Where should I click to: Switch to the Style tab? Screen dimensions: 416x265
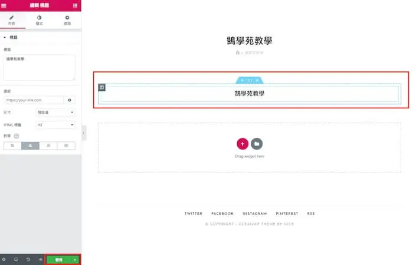tap(40, 20)
